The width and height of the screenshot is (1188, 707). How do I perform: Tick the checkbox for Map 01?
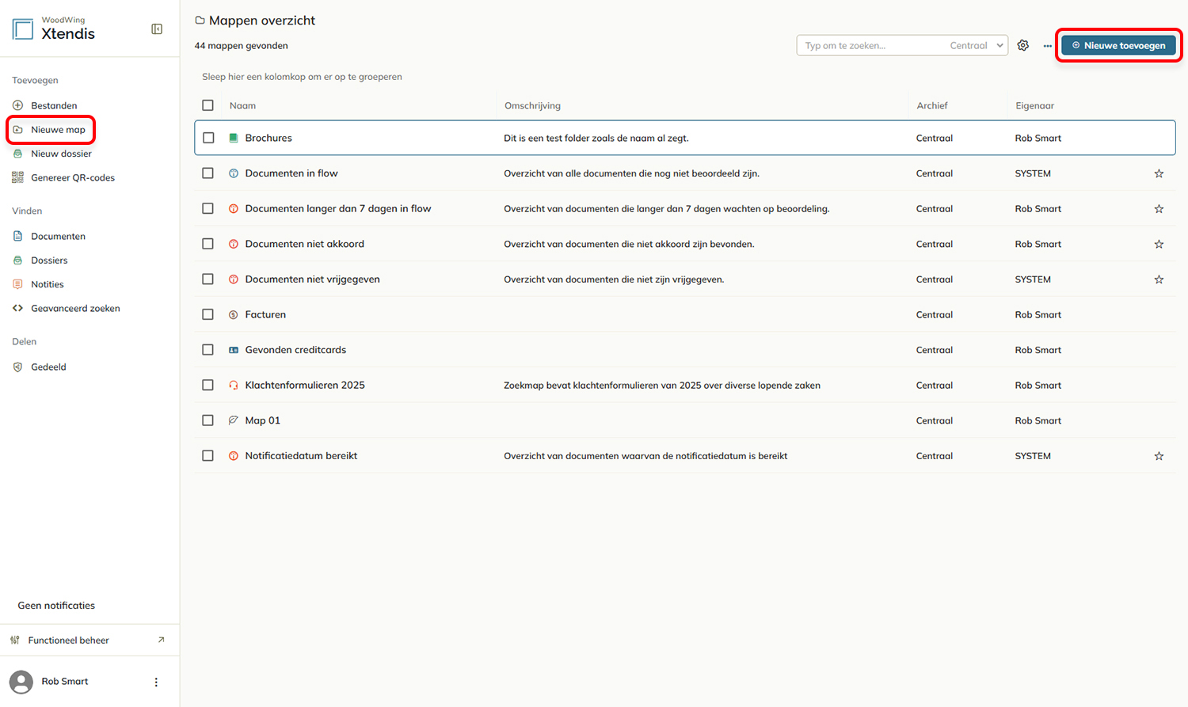pos(208,420)
